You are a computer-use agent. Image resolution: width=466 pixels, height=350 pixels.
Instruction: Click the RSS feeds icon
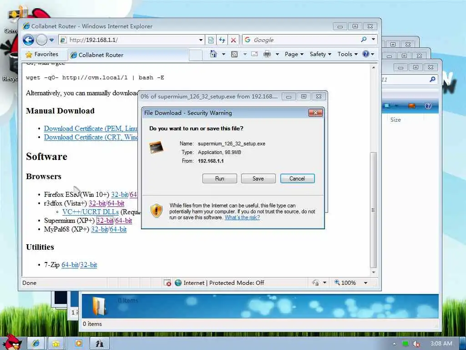point(234,54)
